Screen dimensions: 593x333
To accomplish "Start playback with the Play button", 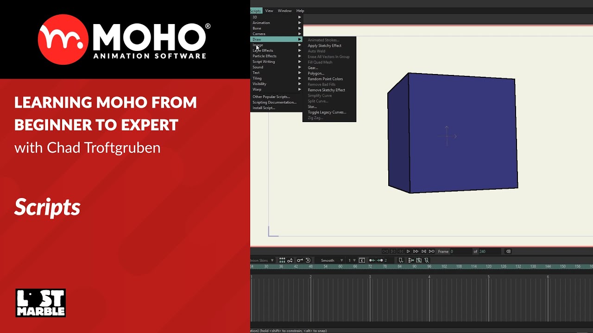I will tap(408, 251).
